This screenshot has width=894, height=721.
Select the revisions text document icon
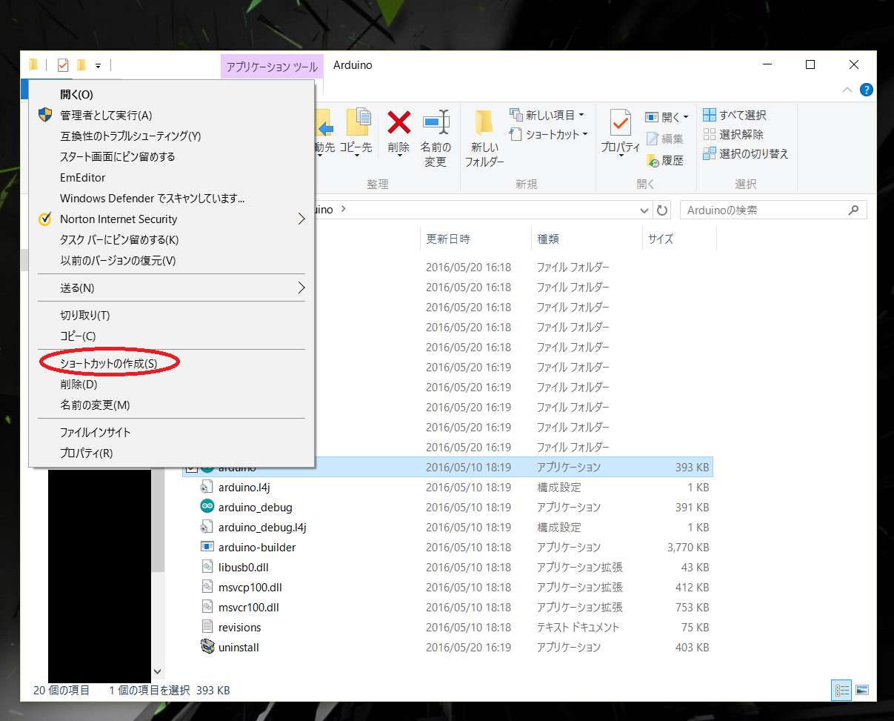[207, 627]
